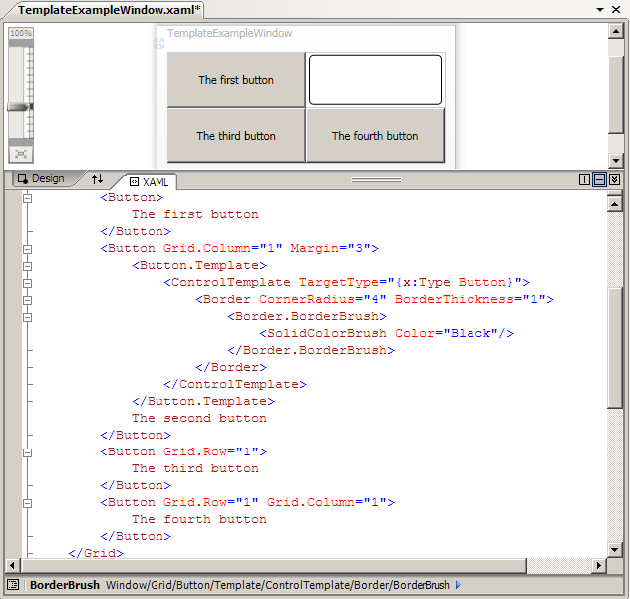Click designer scrollbar down arrow
630x599 pixels.
point(615,161)
